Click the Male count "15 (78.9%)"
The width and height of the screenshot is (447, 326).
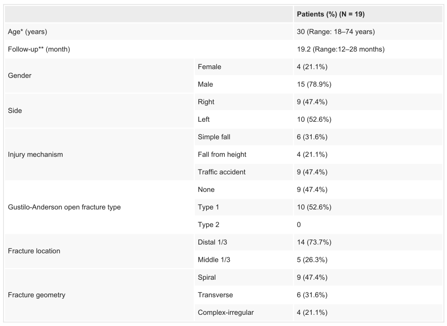click(314, 84)
